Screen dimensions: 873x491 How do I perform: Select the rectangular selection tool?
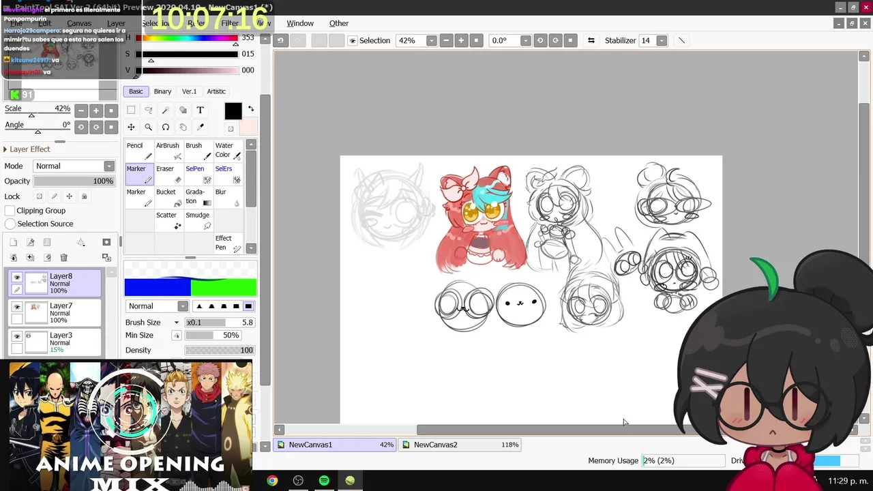tap(131, 110)
